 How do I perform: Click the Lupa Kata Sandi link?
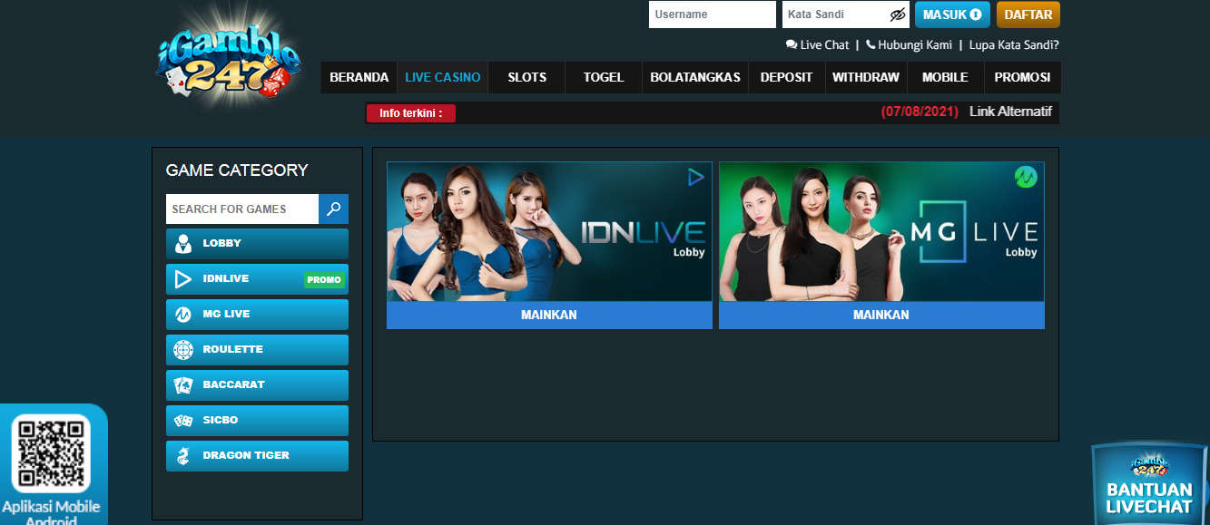click(x=1014, y=44)
